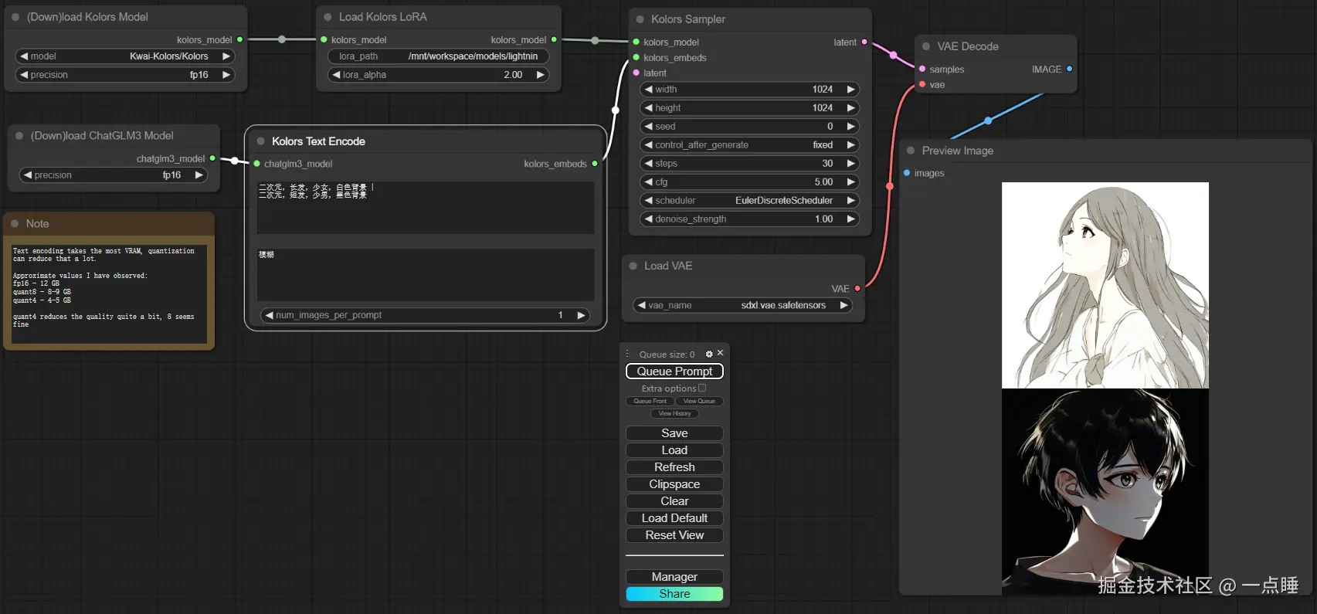
Task: Click the VAE Decode samples input connector
Action: (x=922, y=69)
